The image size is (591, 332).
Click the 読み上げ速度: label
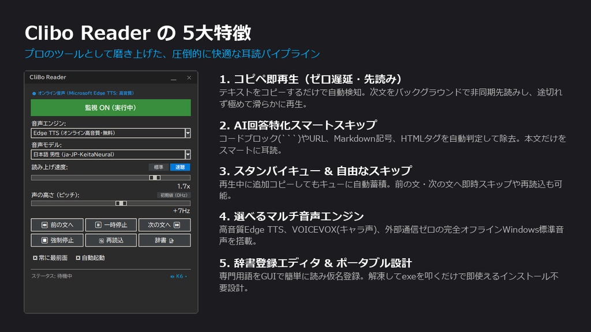[x=50, y=167]
